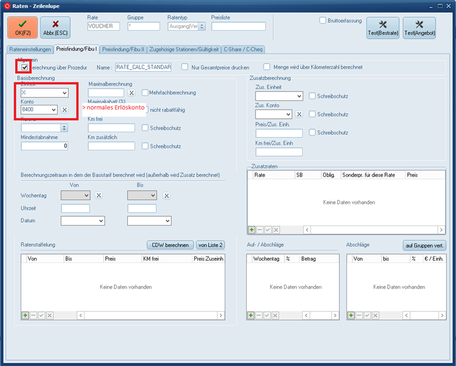Click the green checkmark OK (F2) button
Screen dimensions: 456x366
click(22, 27)
